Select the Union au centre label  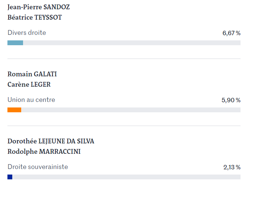click(31, 100)
